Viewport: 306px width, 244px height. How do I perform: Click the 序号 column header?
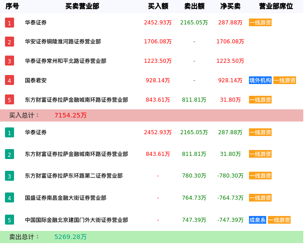12,6
